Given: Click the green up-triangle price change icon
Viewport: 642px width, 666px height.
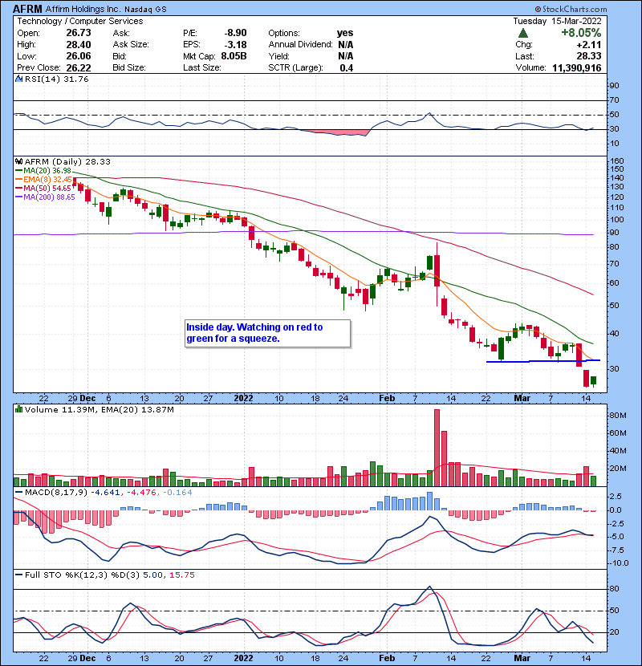Looking at the screenshot, I should [523, 33].
